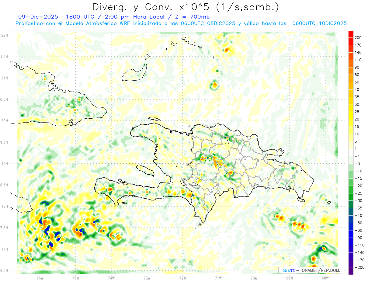Click the legend value "110"

click(358, 60)
